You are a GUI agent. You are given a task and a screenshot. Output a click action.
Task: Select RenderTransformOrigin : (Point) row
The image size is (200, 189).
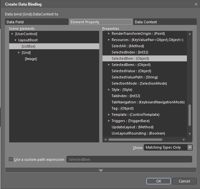[x=145, y=33]
